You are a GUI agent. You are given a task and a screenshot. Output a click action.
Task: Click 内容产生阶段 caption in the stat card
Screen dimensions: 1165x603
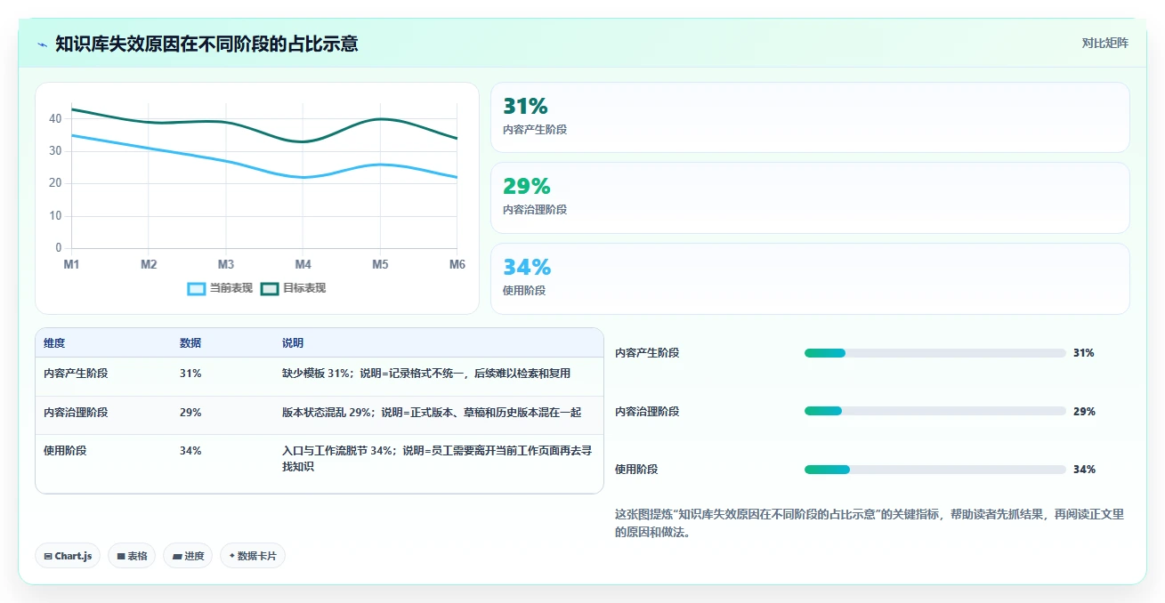pos(535,130)
